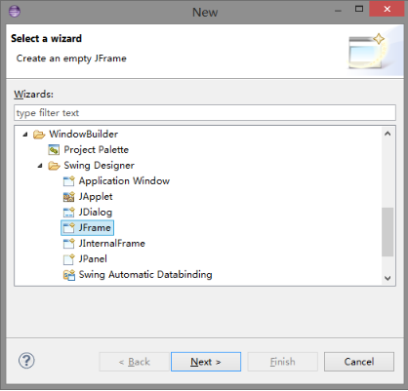Select the WindowBuilder folder label
Viewport: 408px width, 391px height.
click(x=84, y=135)
